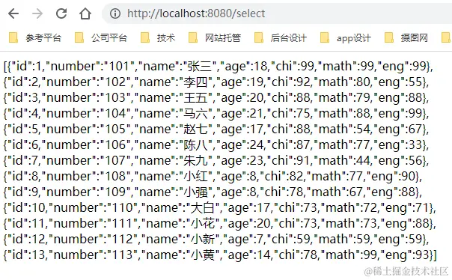The height and width of the screenshot is (280, 452).
Task: Open the 参考平台 bookmark folder
Action: point(35,37)
